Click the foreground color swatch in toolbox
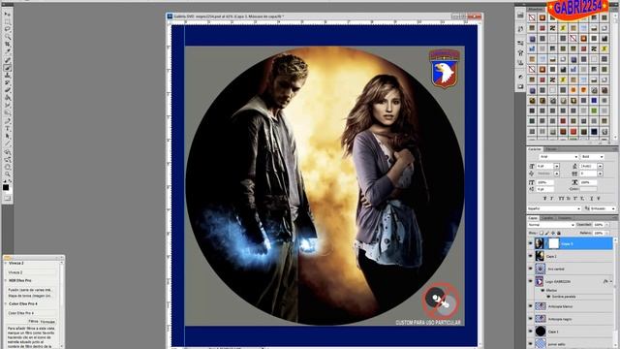620x349 pixels. coord(6,187)
